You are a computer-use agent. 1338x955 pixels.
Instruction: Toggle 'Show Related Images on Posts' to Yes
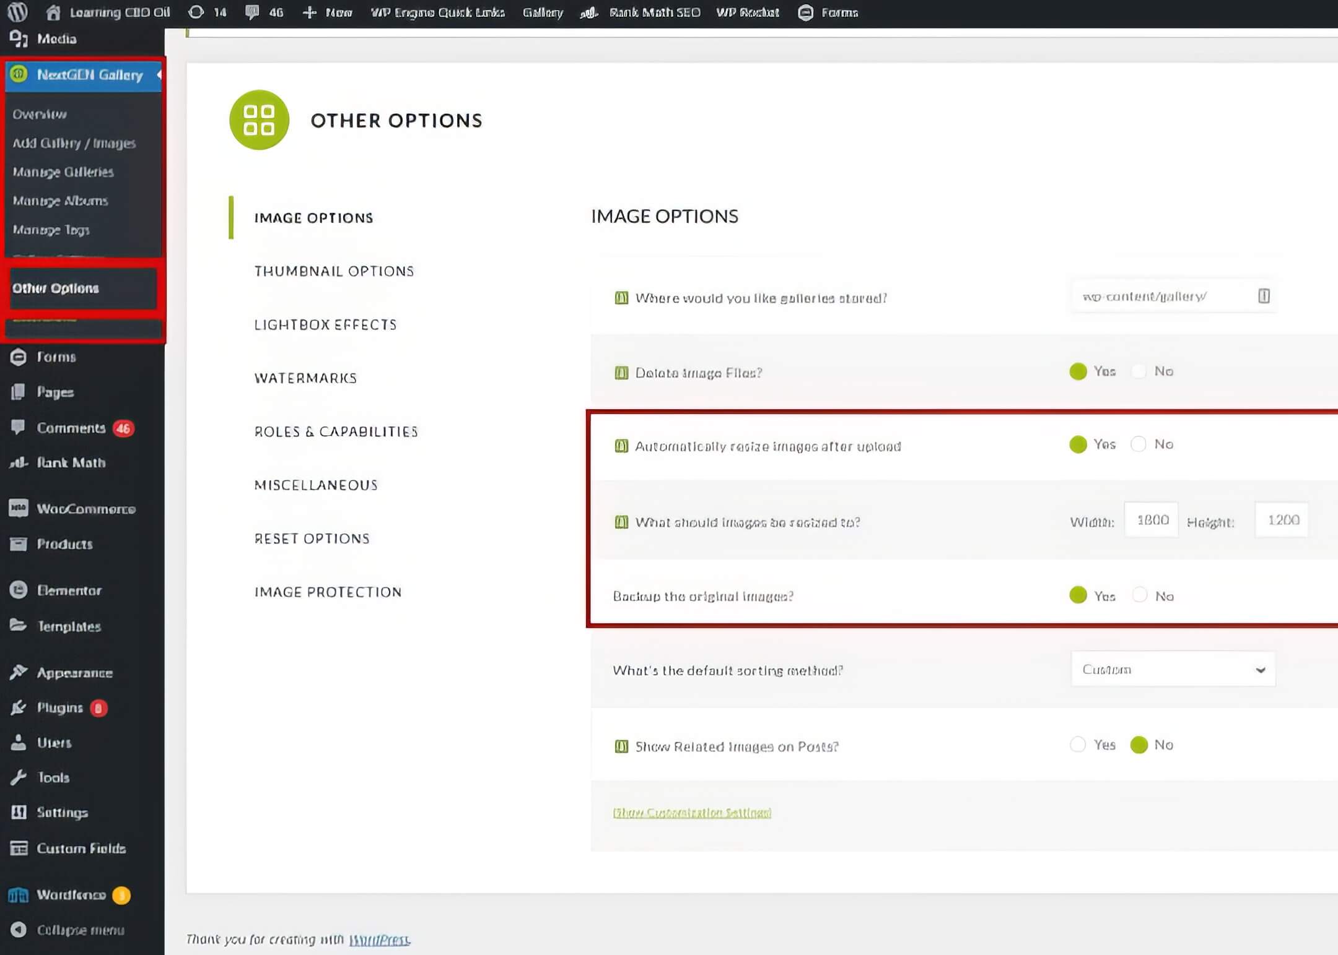(x=1078, y=744)
